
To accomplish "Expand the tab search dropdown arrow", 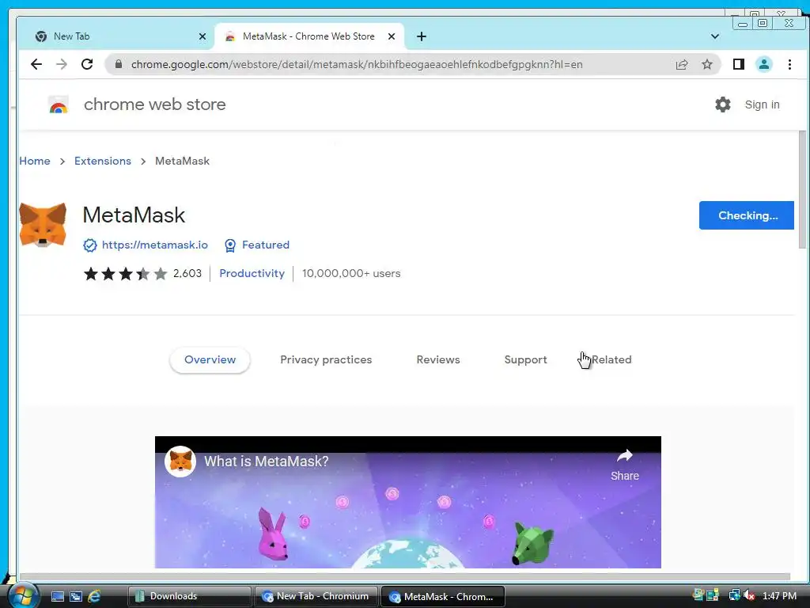I will pos(715,36).
